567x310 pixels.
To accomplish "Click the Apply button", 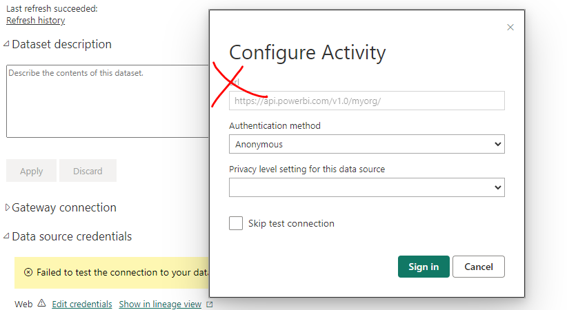I will pyautogui.click(x=32, y=171).
